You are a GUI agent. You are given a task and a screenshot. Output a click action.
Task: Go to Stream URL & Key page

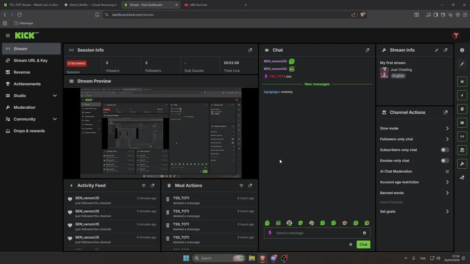pyautogui.click(x=31, y=60)
